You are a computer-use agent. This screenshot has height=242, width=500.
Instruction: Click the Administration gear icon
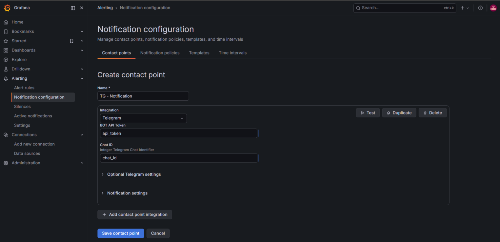6,163
